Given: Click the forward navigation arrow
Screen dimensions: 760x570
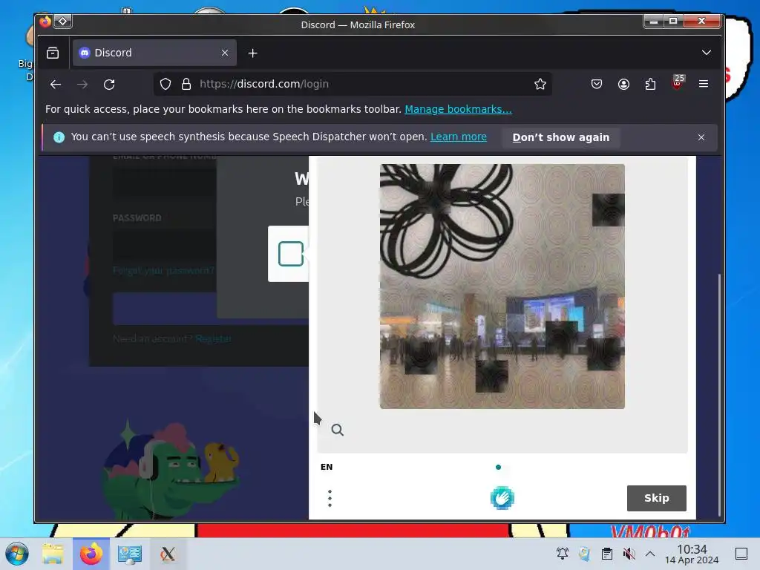Looking at the screenshot, I should point(82,85).
